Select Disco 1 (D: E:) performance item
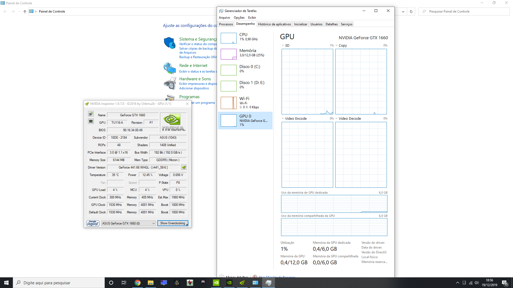The width and height of the screenshot is (513, 288). pyautogui.click(x=245, y=86)
